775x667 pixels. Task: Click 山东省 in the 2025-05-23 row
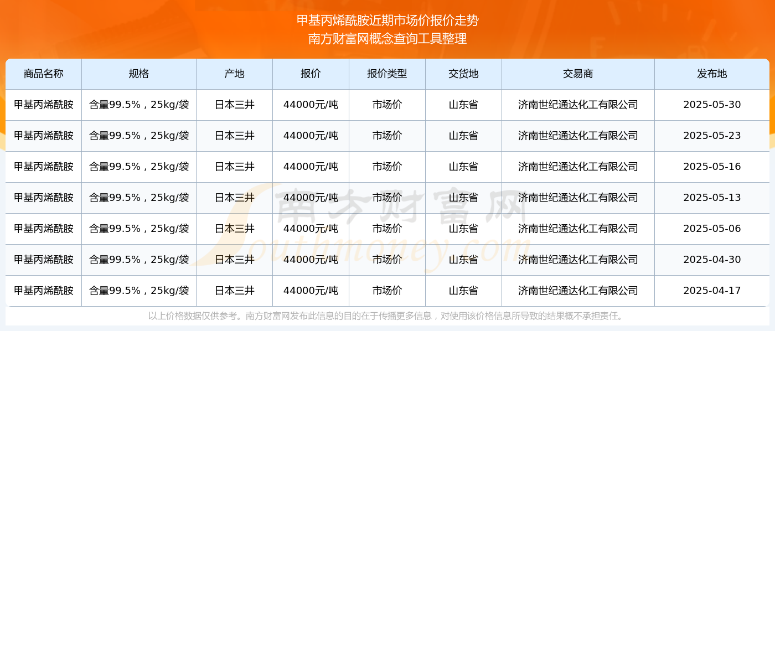[x=464, y=136]
